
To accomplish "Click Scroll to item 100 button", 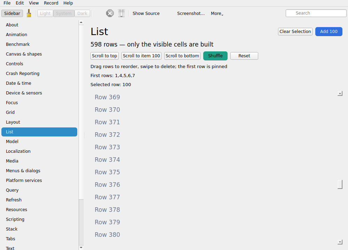I will coord(141,56).
